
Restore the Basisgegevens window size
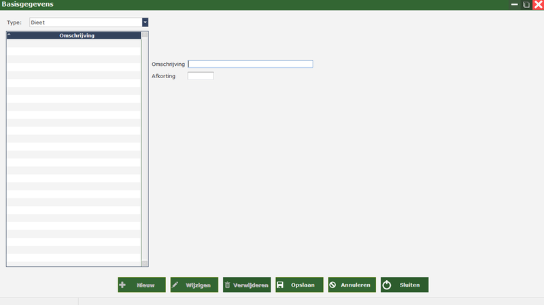[526, 5]
